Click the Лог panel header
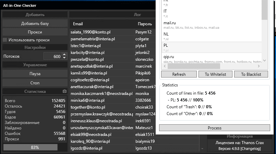This screenshot has width=276, height=154. [112, 15]
